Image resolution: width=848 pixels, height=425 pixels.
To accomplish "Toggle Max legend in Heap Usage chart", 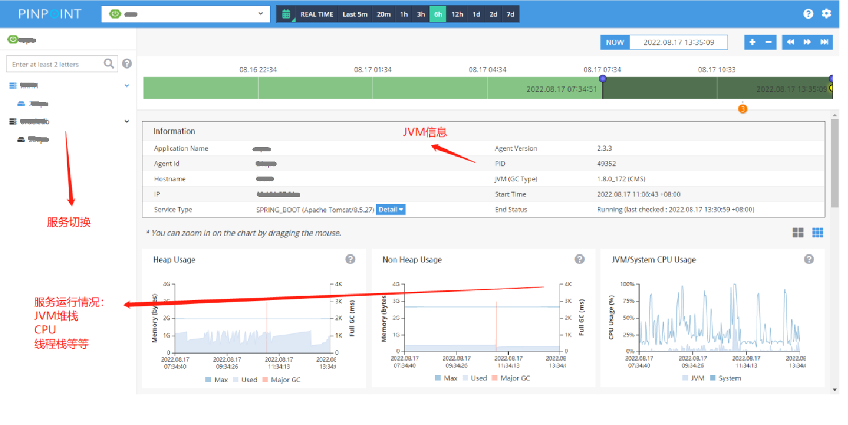I will [x=216, y=379].
